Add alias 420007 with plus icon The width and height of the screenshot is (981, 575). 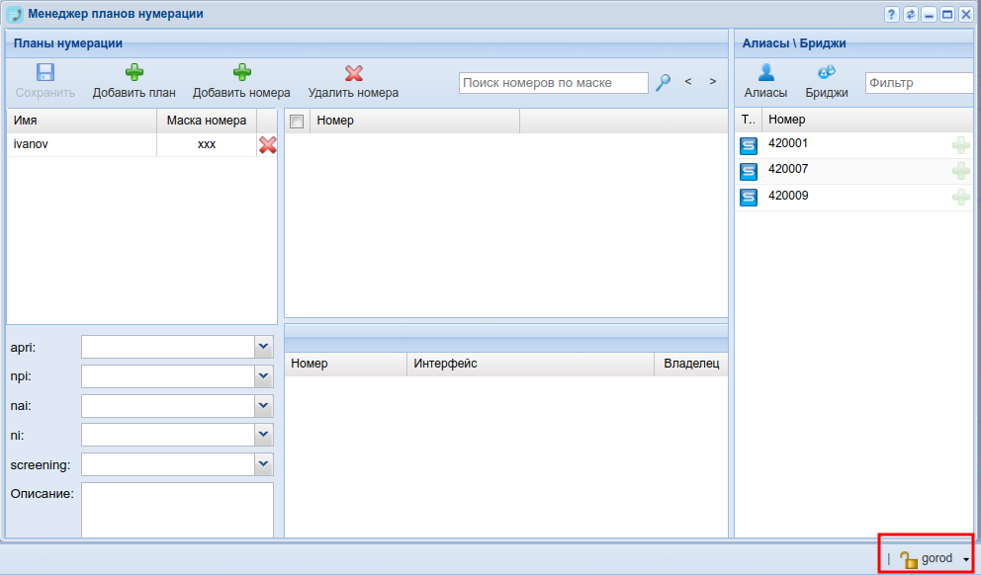(x=960, y=171)
